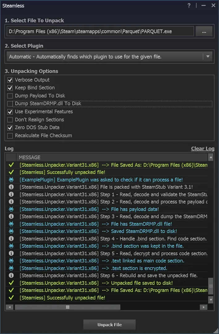The width and height of the screenshot is (219, 334).
Task: Click green checkmark beside first 'File Saved As' entry
Action: pyautogui.click(x=11, y=165)
